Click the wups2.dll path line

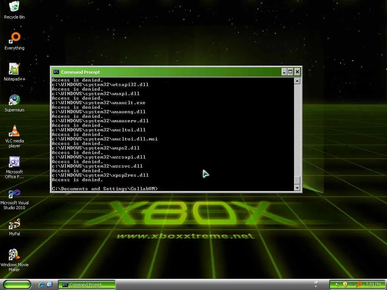(96, 148)
